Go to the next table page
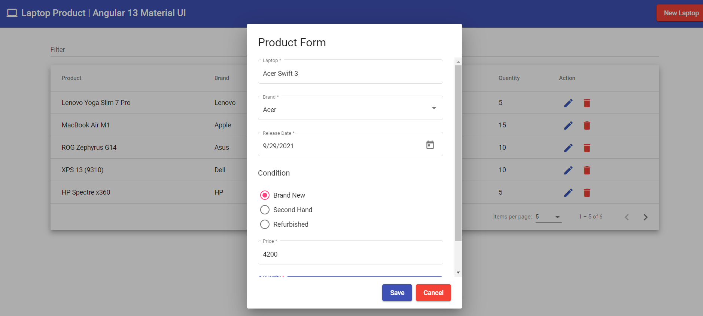 click(x=645, y=217)
